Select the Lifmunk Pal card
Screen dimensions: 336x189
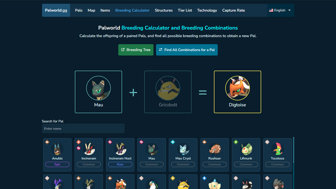[x=246, y=155]
